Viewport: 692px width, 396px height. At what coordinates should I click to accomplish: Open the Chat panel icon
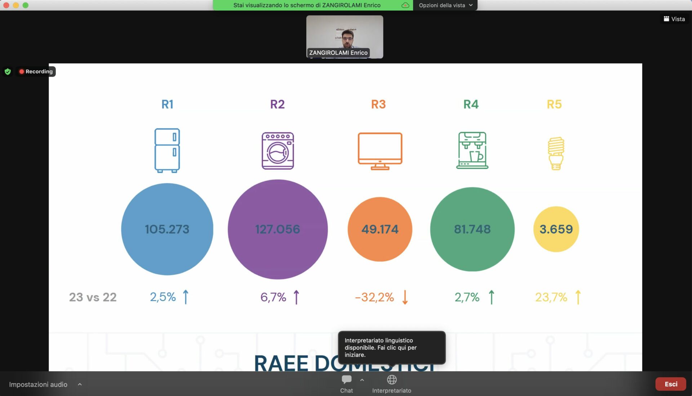click(x=346, y=380)
